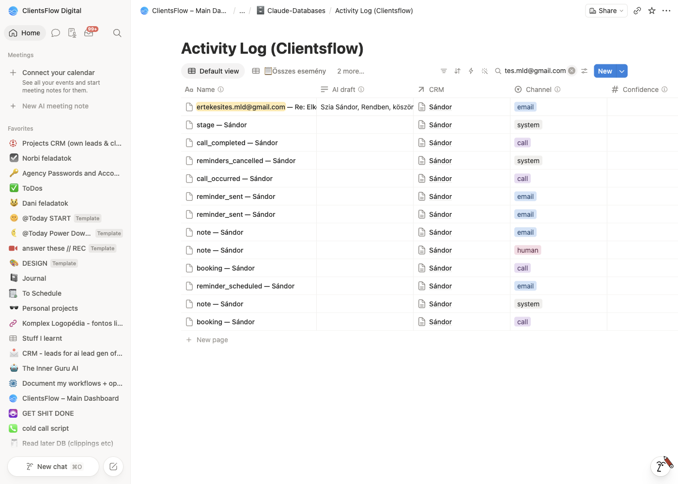Viewport: 678px width, 484px height.
Task: Click the Norbi feladatok checkbox icon
Action: pyautogui.click(x=14, y=158)
